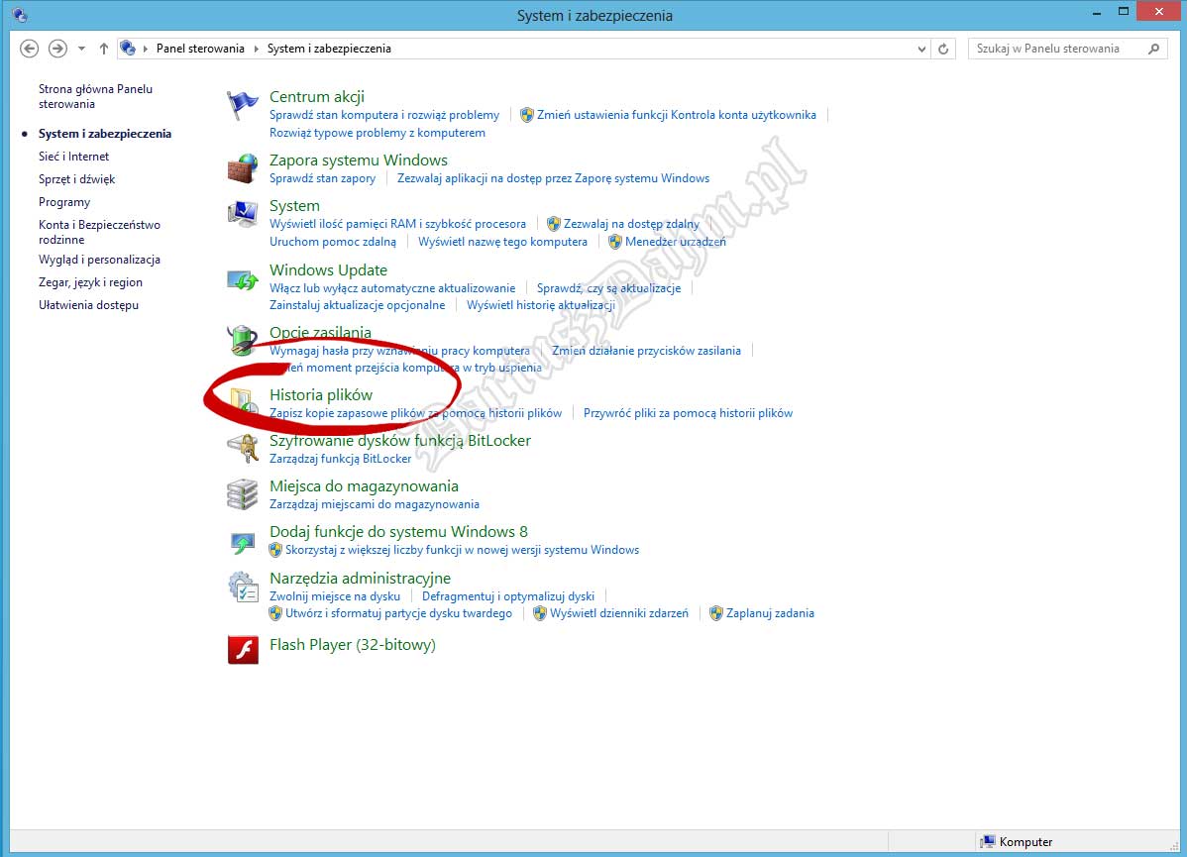Expand the arrow before Panel sterowania breadcrumb
Viewport: 1187px width, 857px height.
[146, 49]
